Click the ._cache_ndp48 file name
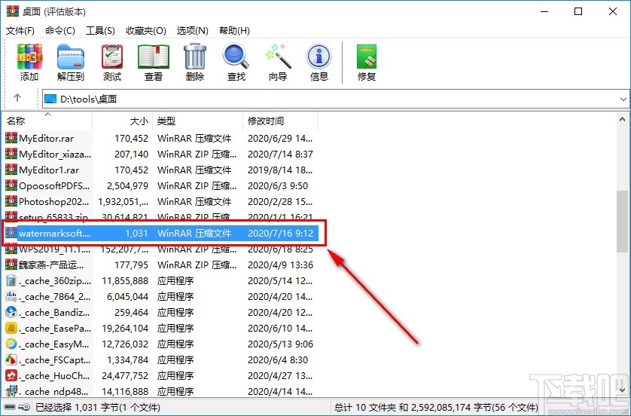 tap(55, 391)
